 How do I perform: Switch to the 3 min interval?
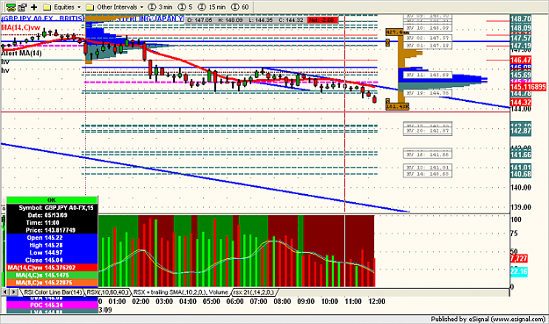pos(160,7)
